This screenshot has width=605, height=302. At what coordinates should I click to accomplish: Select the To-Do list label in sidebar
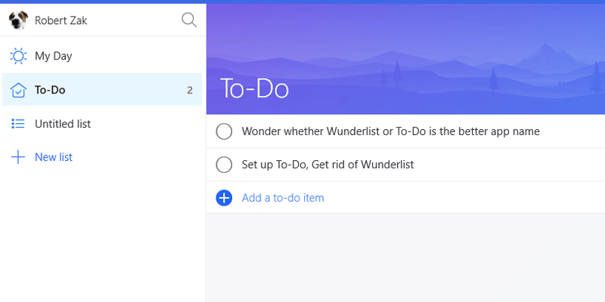(x=50, y=90)
